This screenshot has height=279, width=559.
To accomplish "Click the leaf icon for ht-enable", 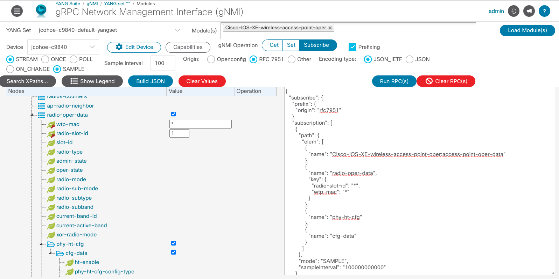I will 70,263.
